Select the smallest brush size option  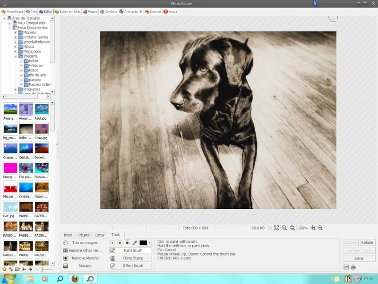112,243
